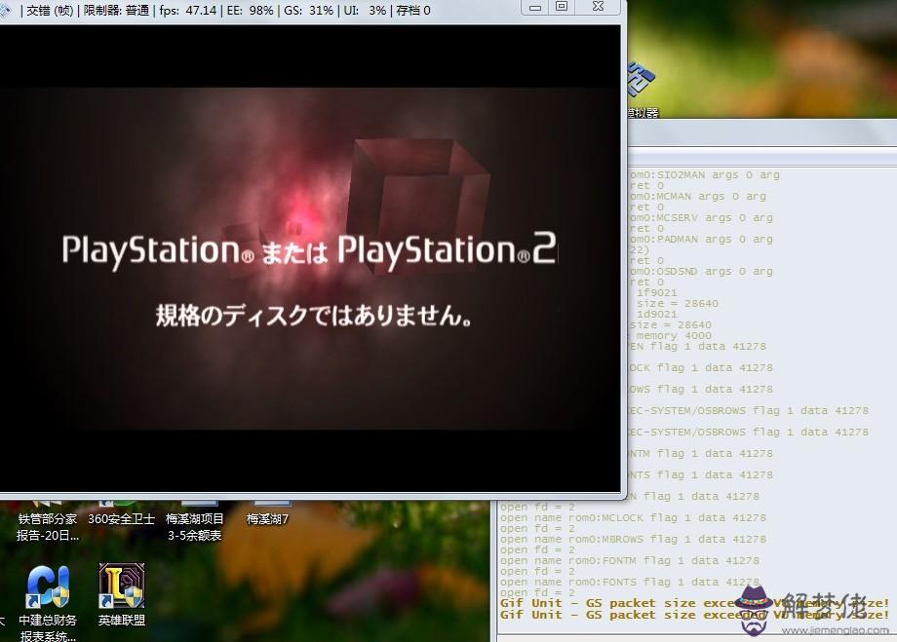
Task: Click the 規格のディスクではありません message in game
Action: 314,316
